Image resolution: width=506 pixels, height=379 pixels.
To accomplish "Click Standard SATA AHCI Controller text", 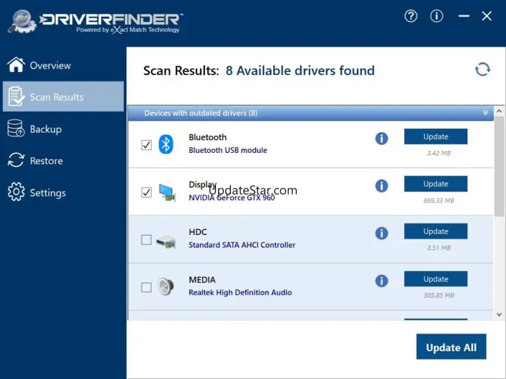I will [x=242, y=245].
